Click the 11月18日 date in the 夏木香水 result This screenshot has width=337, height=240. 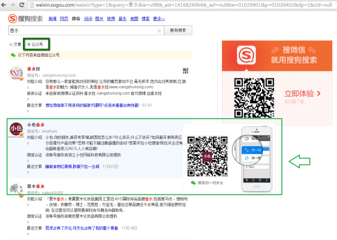(129, 228)
